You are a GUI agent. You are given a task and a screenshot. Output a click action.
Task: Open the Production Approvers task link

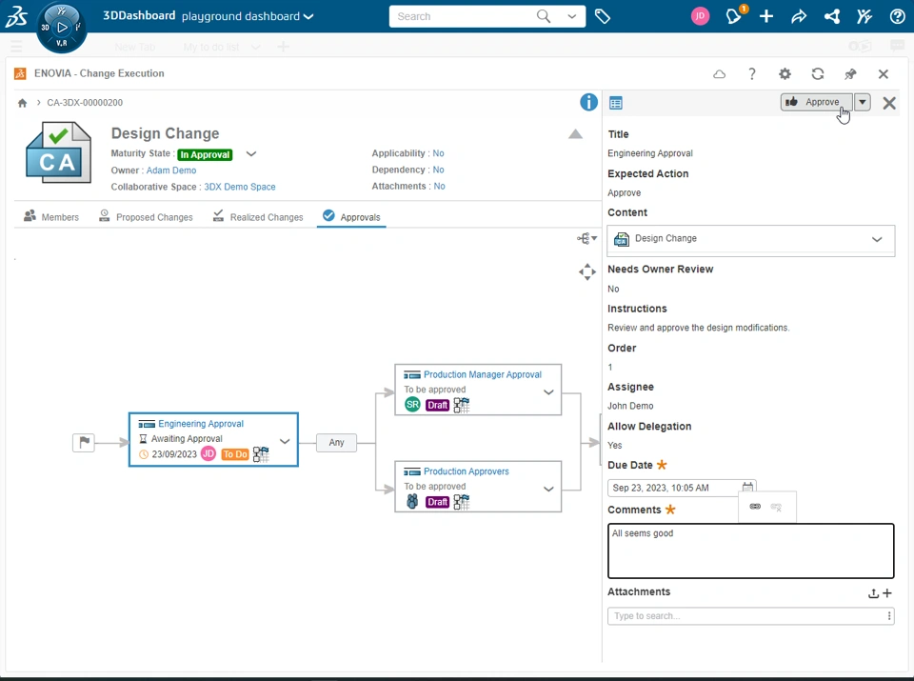pos(467,471)
